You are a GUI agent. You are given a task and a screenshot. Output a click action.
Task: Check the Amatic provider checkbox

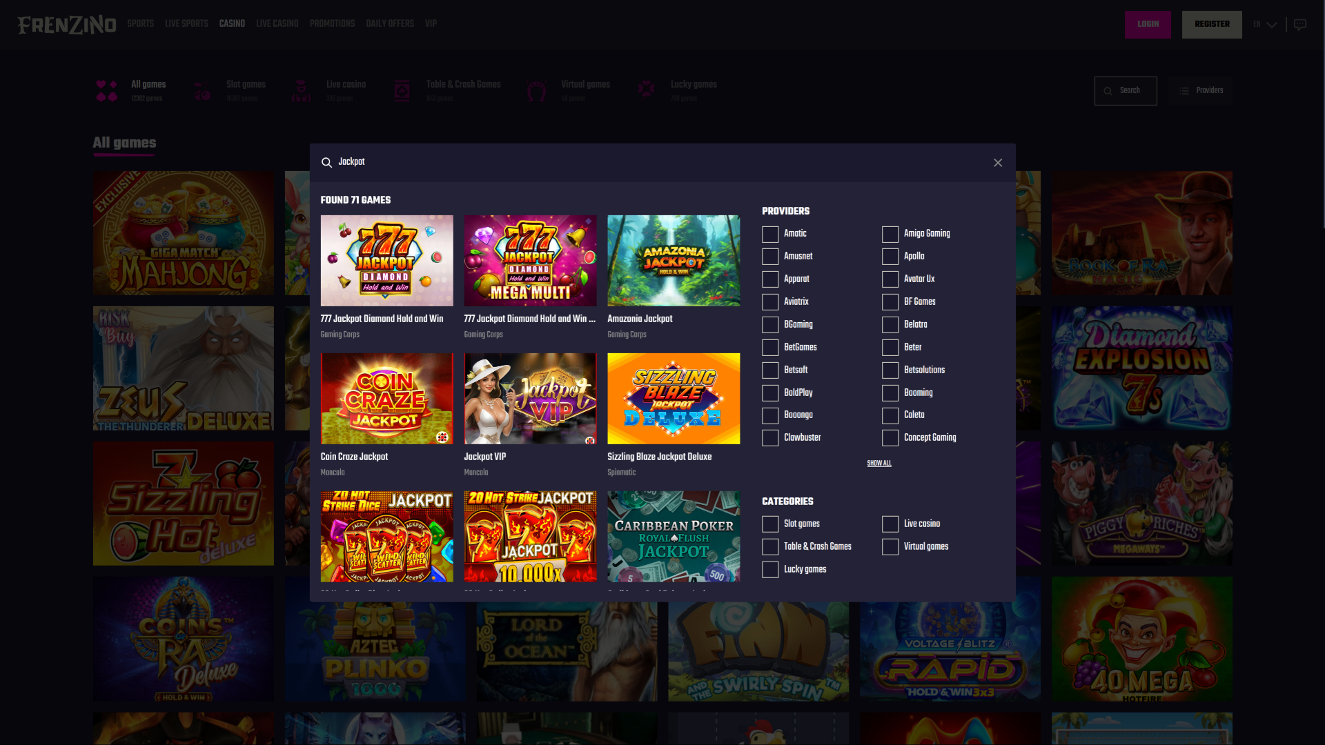tap(770, 235)
